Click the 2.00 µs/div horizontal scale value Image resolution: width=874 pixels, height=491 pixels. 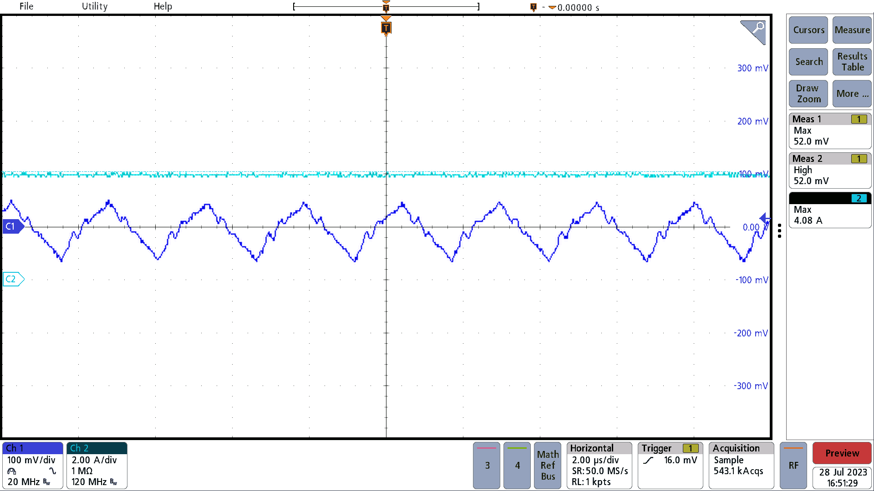pos(595,460)
